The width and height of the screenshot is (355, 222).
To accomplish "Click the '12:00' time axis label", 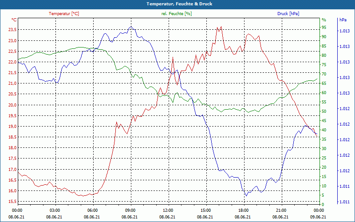I will point(168,210).
